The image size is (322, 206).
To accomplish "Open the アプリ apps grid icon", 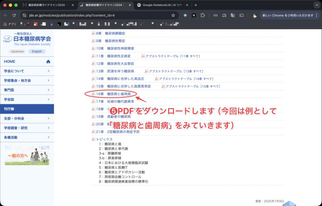I will click(x=5, y=24).
